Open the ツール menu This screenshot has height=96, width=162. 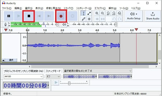(124, 8)
